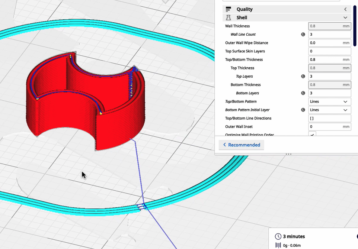Open the Top/Bottom Pattern dropdown
Image resolution: width=358 pixels, height=249 pixels.
pyautogui.click(x=329, y=101)
